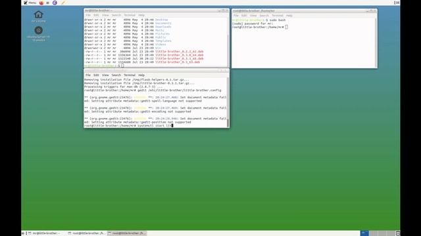Screen dimensions: 421x236
Task: Open the Ubuntu Server disc desktop icon
Action: (38, 33)
